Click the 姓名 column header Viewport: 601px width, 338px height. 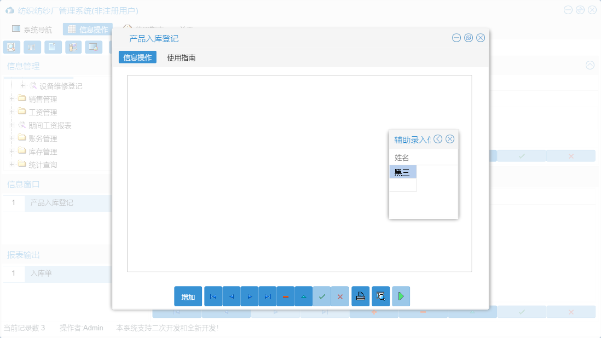point(402,158)
